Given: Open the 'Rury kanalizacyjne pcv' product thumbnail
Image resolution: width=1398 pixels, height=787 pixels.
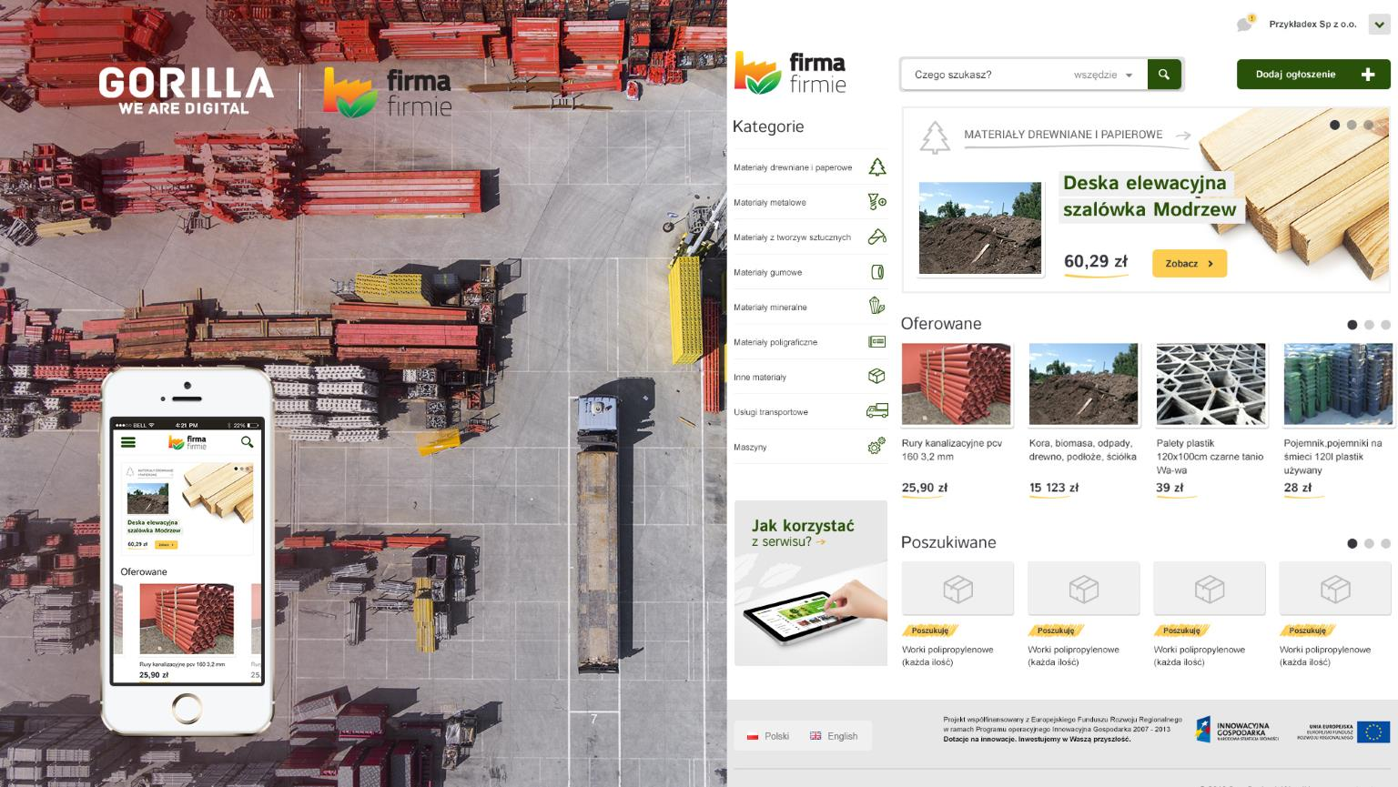Looking at the screenshot, I should 957,384.
